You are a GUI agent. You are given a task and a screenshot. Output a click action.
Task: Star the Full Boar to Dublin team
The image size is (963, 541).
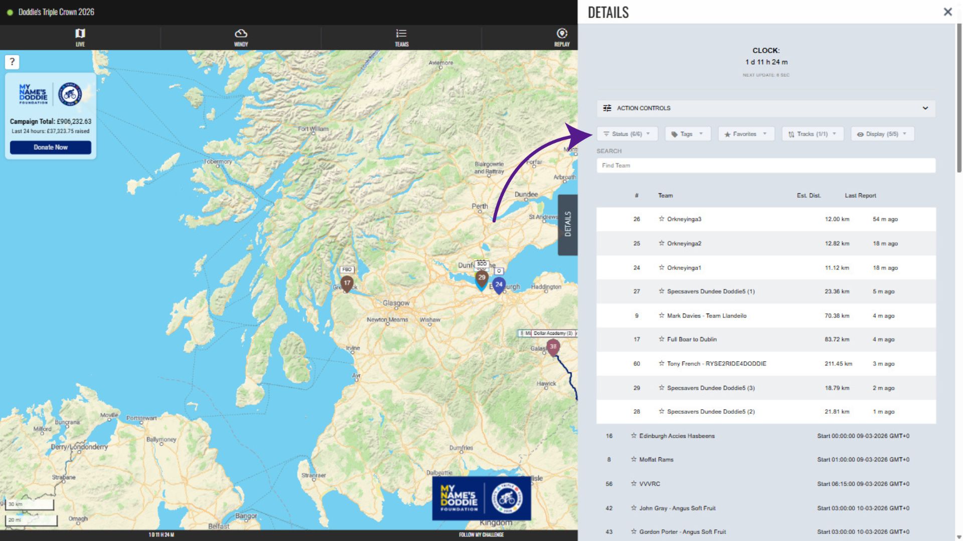pos(662,339)
